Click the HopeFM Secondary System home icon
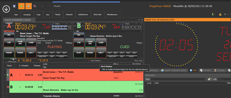The width and height of the screenshot is (231, 98). coord(162,70)
